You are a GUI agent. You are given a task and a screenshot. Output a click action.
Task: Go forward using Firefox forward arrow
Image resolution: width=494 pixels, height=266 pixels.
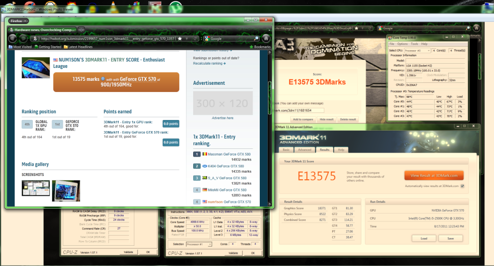click(x=23, y=39)
